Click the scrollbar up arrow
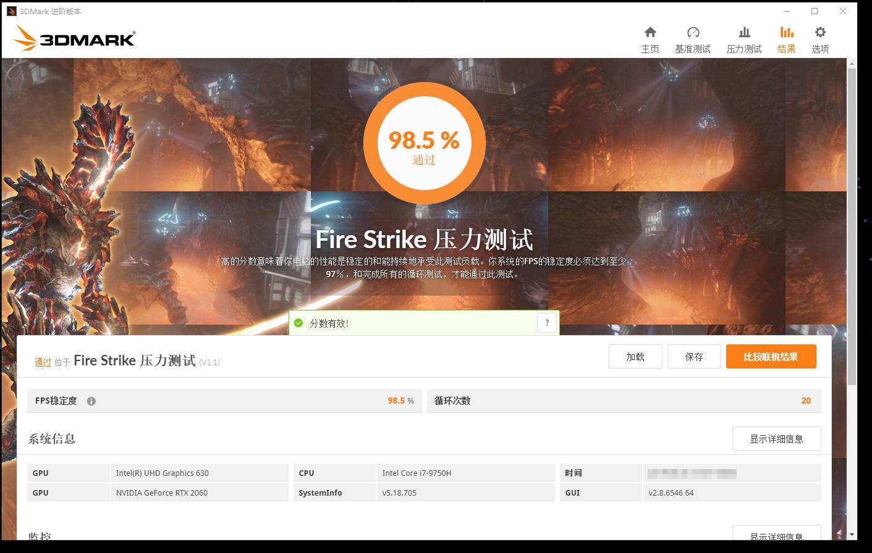Viewport: 872px width, 553px height. pyautogui.click(x=852, y=63)
